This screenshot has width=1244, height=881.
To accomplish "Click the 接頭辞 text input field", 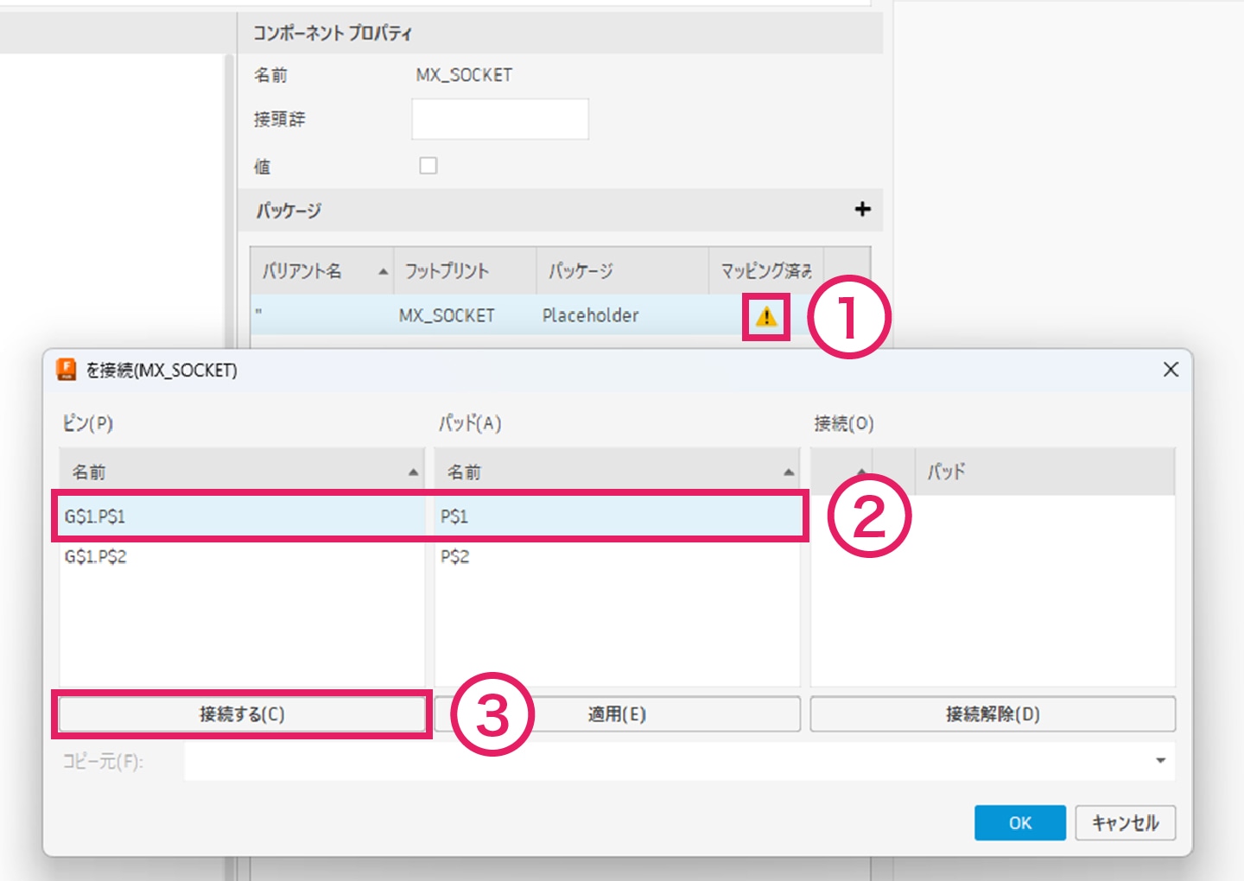I will tap(500, 119).
